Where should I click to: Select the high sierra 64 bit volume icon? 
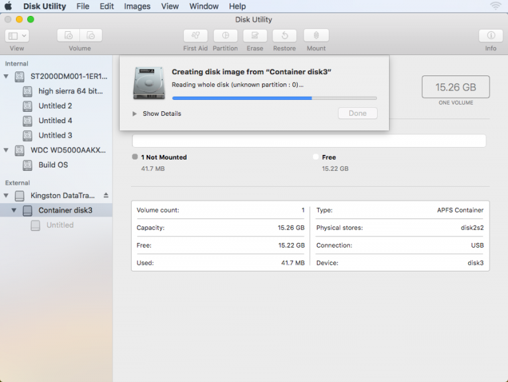click(x=28, y=91)
